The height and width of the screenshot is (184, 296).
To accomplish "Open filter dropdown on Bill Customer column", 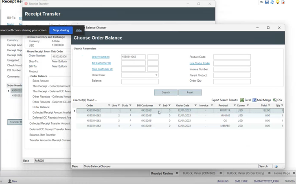I will click(x=160, y=105).
